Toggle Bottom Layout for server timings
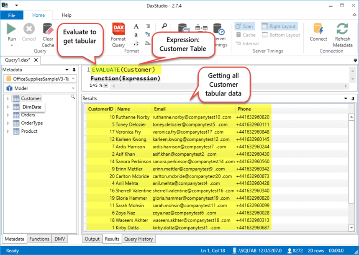Viewport: 359px width, 255px height. coord(280,35)
